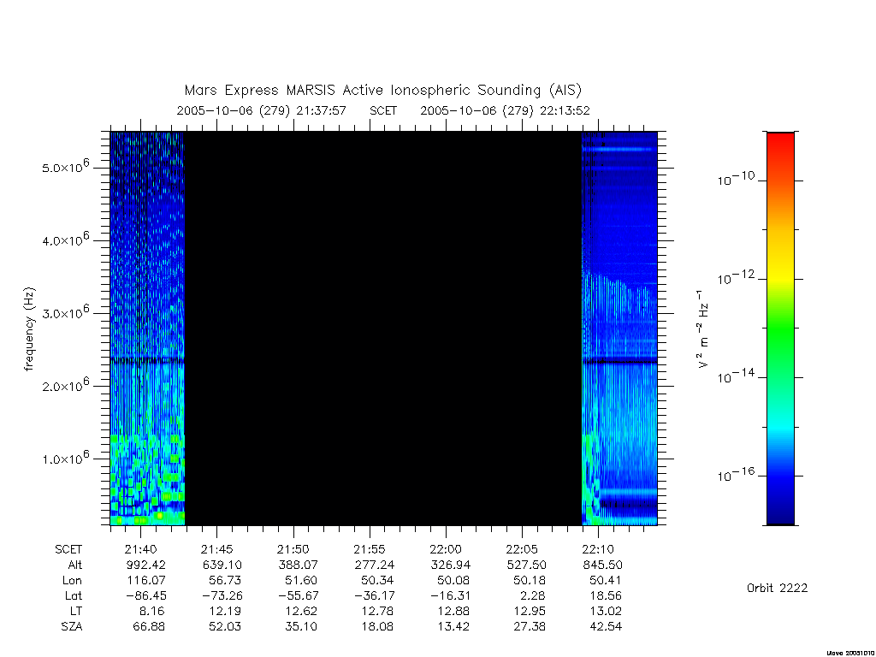Viewport: 876px width, 657px height.
Task: Click the colorbar label 10⁻¹²
Action: [x=736, y=277]
